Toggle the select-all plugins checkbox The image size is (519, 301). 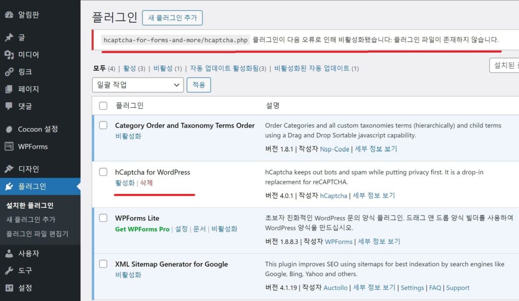pyautogui.click(x=103, y=106)
